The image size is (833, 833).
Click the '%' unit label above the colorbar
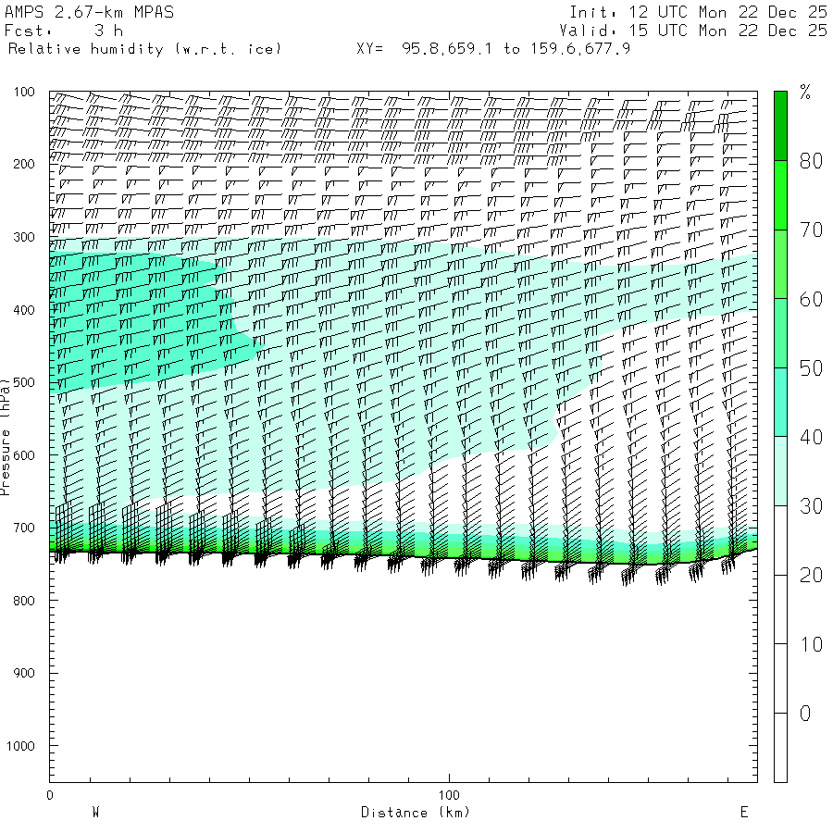tap(805, 92)
